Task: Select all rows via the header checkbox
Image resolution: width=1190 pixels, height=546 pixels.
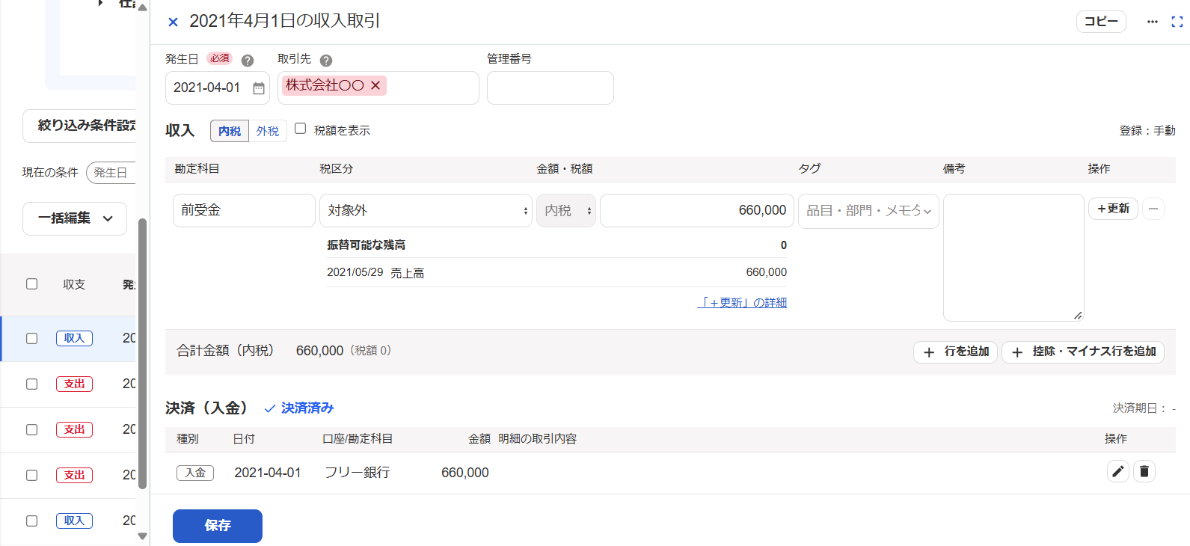Action: point(31,284)
